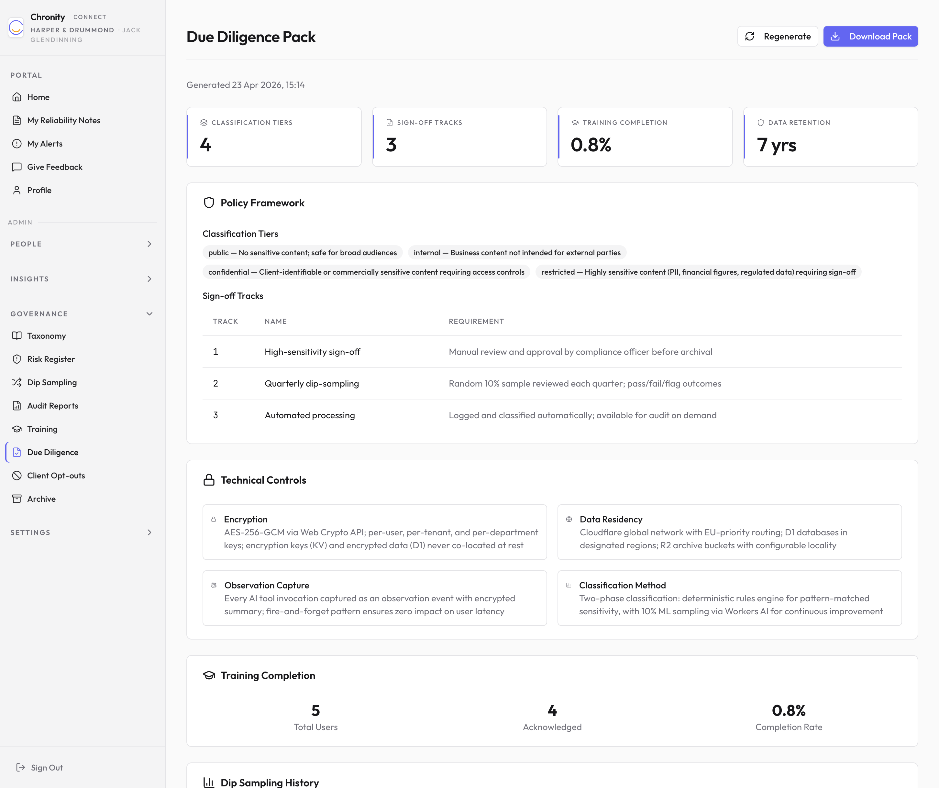Click the Risk Register warning icon

[17, 359]
